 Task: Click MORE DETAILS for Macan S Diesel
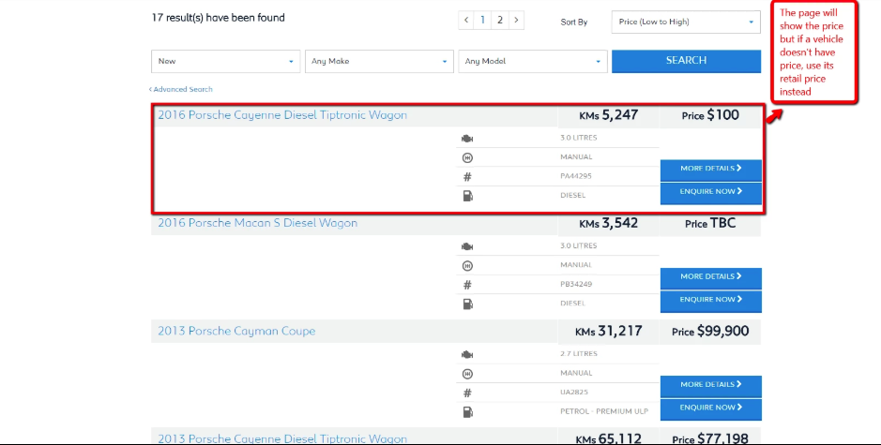(x=711, y=278)
